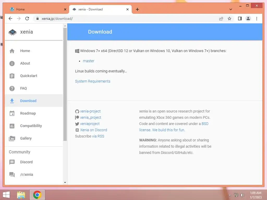
Task: Click the master branch download link
Action: coord(89,61)
